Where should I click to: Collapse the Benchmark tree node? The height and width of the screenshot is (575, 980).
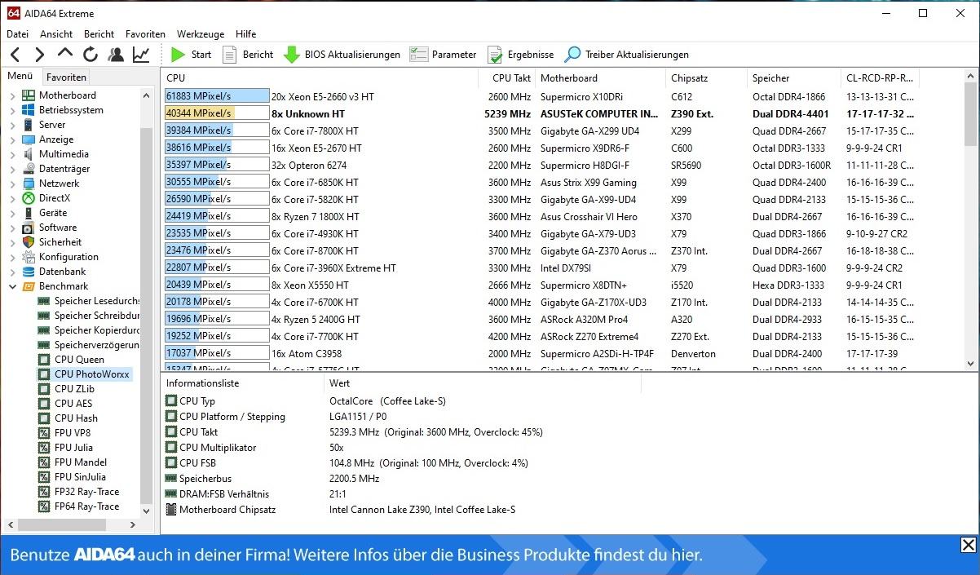[x=12, y=286]
